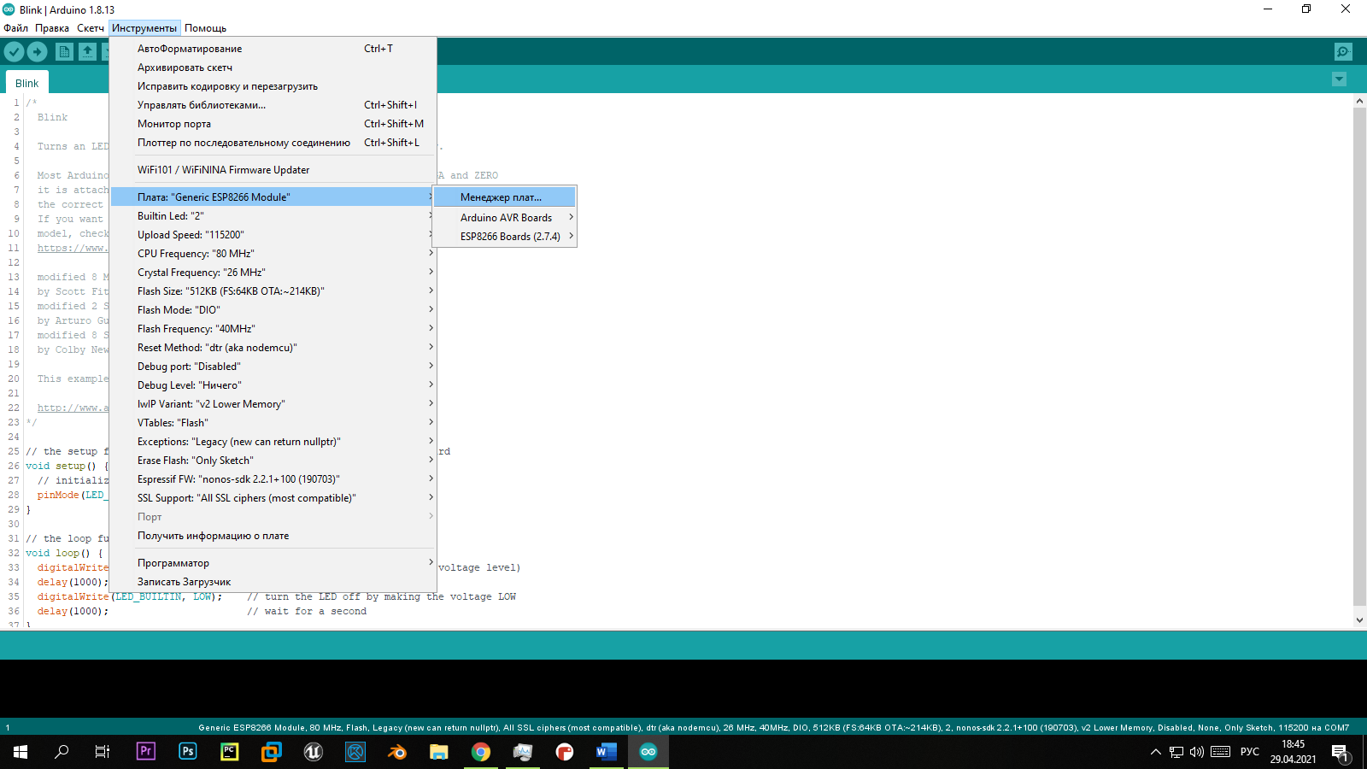The height and width of the screenshot is (769, 1367).
Task: Launch WiFi101 / WiFiNINA Firmware Updater
Action: (273, 170)
